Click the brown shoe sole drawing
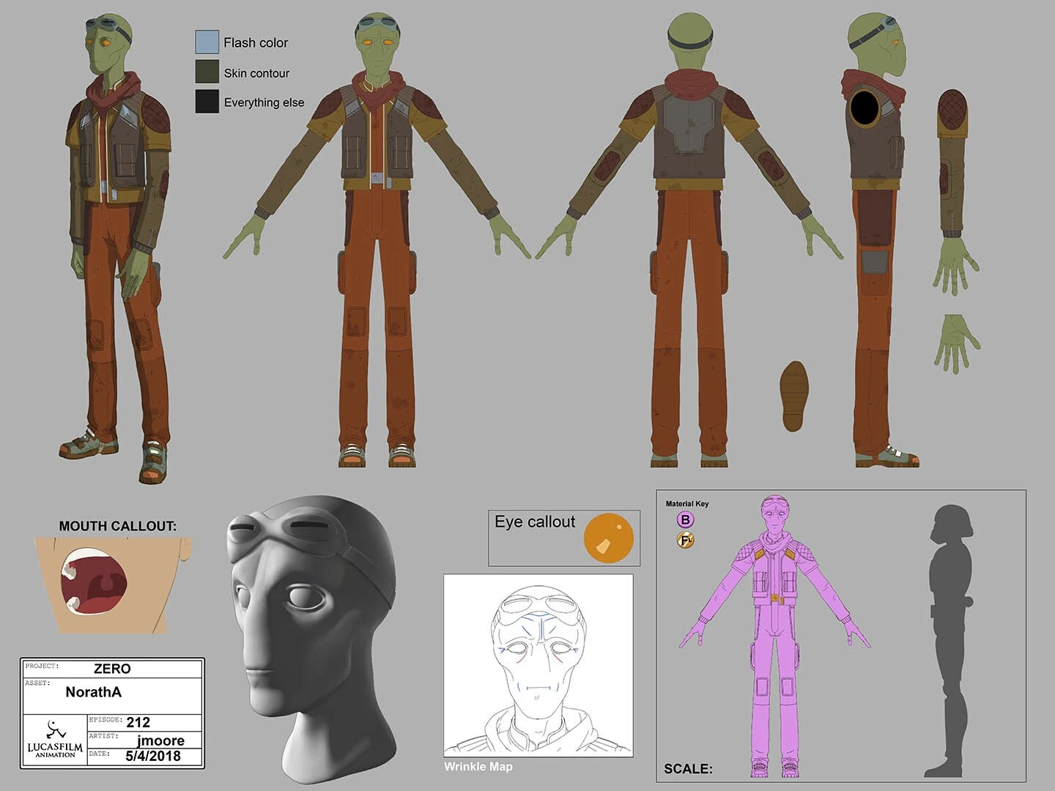The height and width of the screenshot is (791, 1055). point(794,395)
